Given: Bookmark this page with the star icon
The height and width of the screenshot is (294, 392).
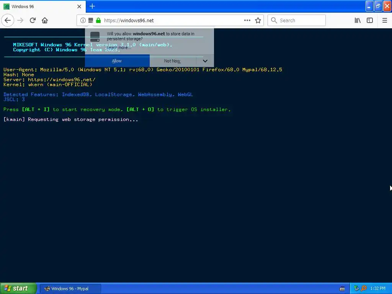Looking at the screenshot, I should [x=258, y=20].
